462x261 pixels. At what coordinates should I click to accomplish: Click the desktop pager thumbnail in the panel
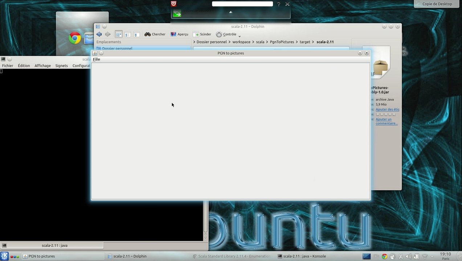click(367, 256)
